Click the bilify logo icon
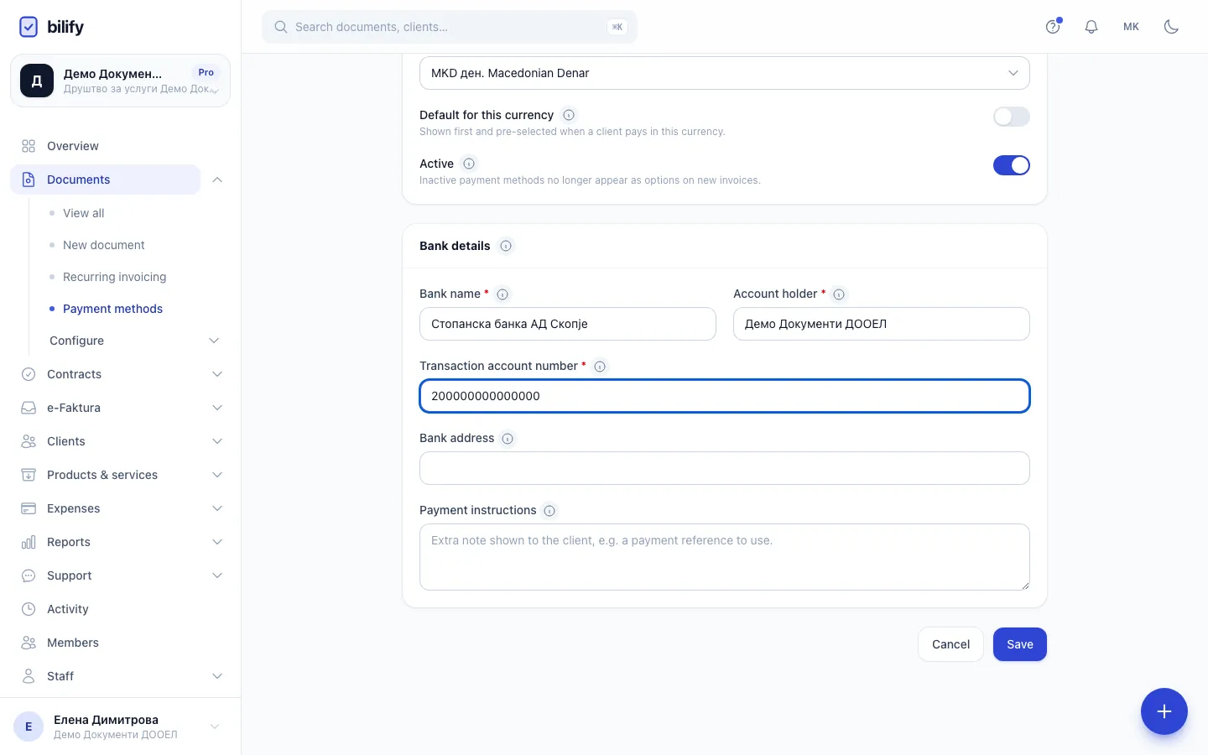 pos(29,27)
